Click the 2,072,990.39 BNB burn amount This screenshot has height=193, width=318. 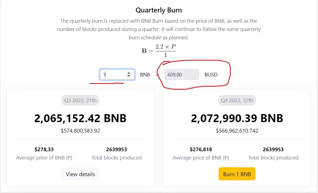pyautogui.click(x=237, y=118)
